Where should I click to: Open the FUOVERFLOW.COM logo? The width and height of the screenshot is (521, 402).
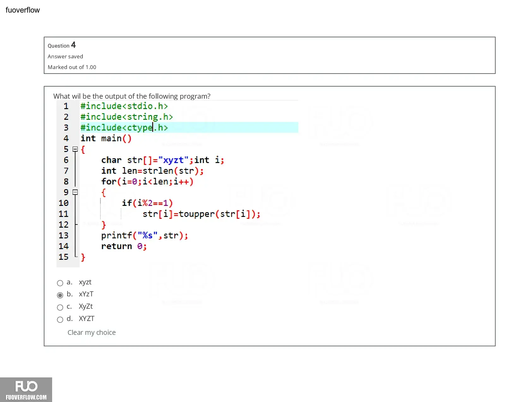26,390
